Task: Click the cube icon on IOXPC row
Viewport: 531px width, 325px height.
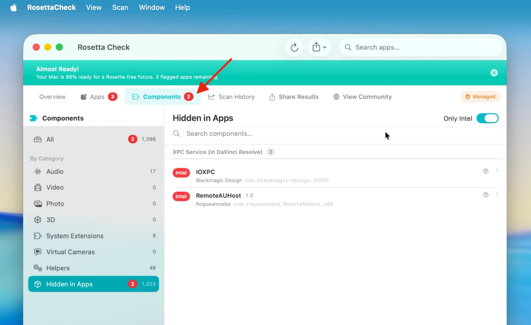Action: coord(486,171)
